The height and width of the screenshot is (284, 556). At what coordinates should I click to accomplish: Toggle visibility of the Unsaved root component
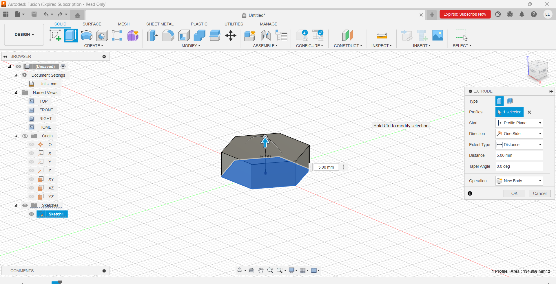(x=19, y=67)
